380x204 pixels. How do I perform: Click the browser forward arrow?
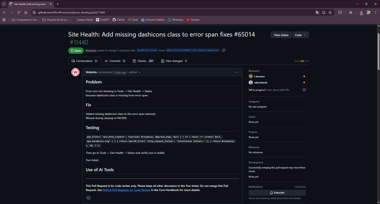point(12,12)
